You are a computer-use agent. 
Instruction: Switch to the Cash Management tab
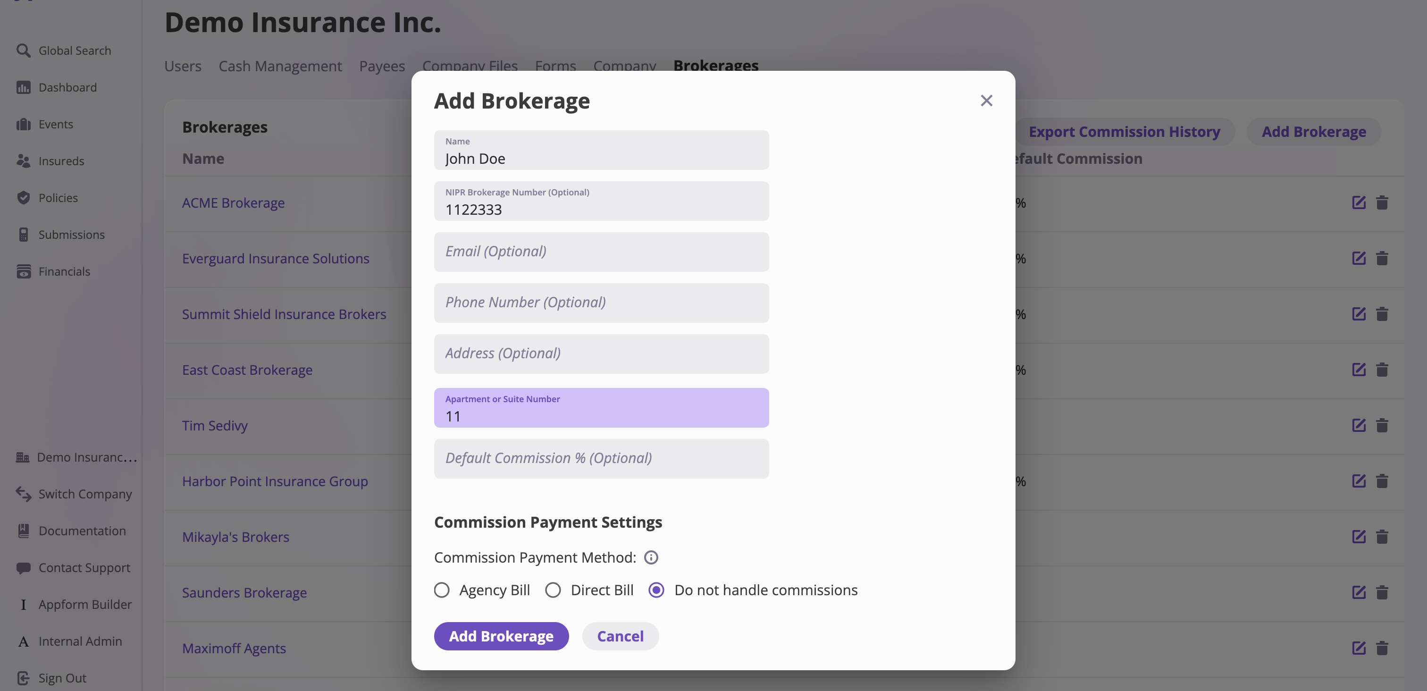280,66
